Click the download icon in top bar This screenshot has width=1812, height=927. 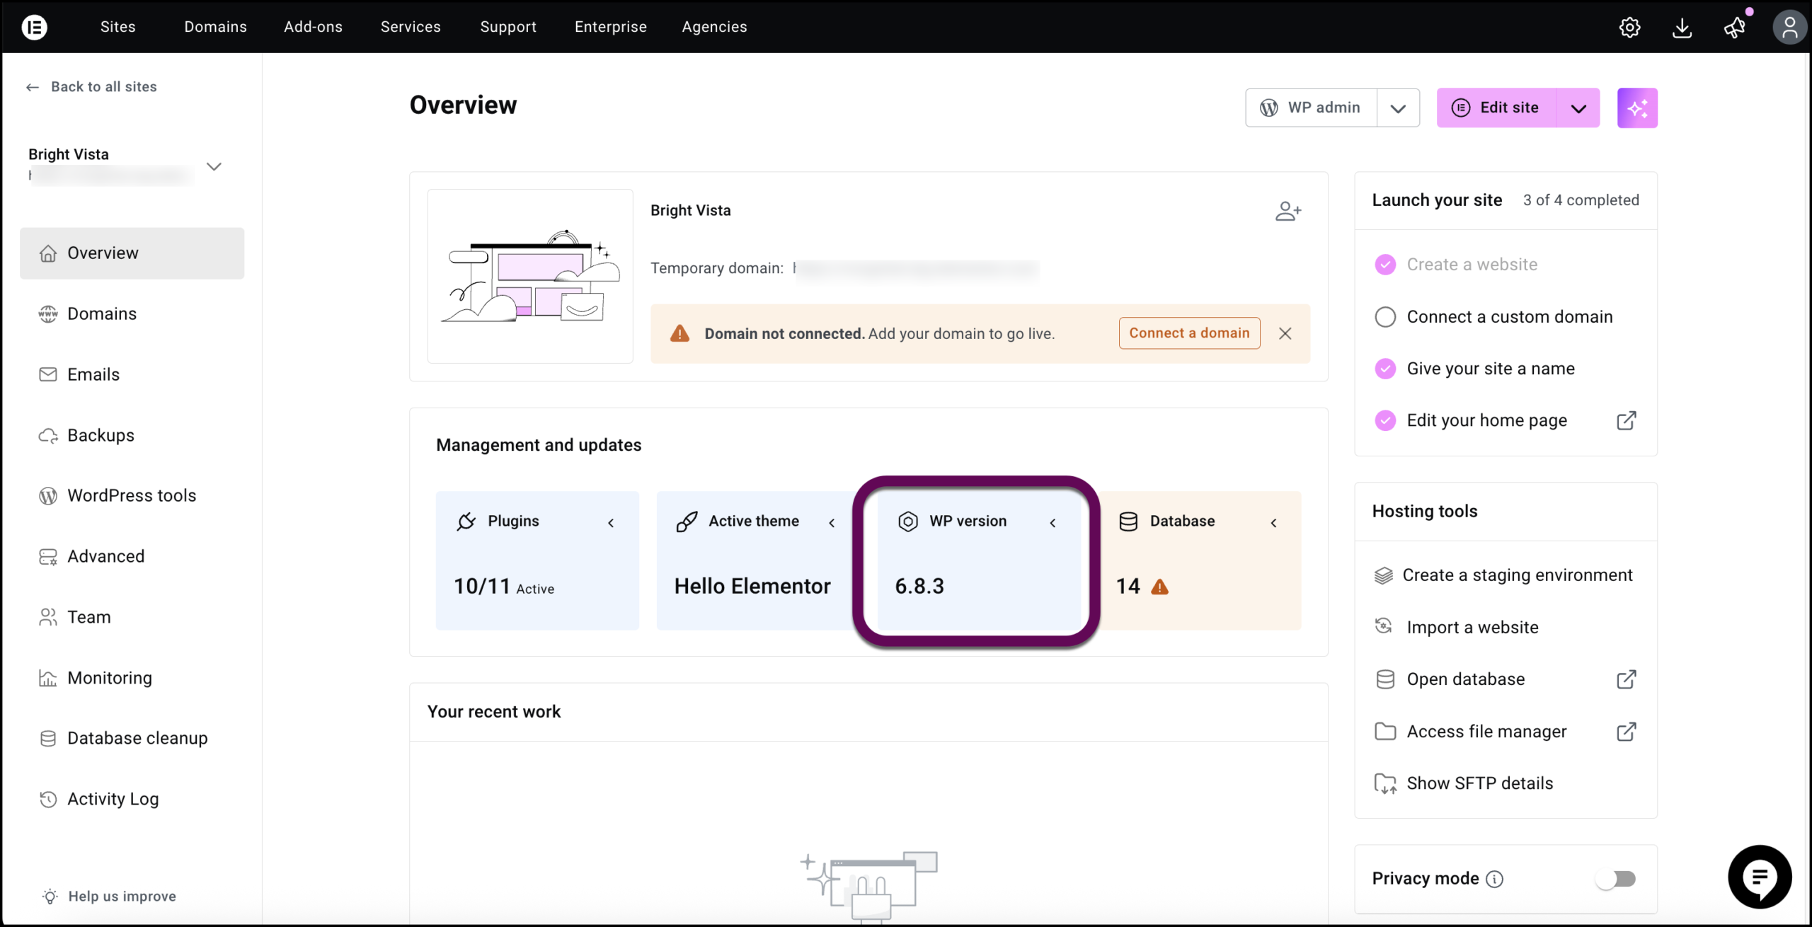(x=1682, y=28)
